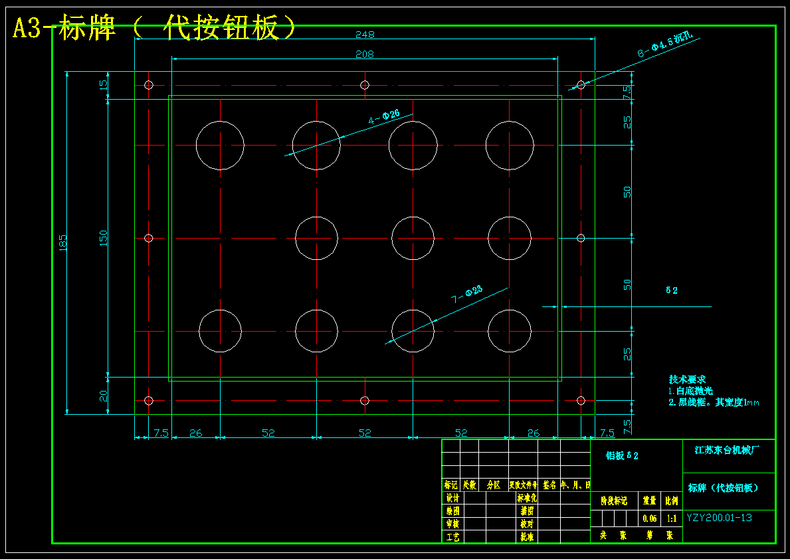Click '铝板δ2' material text in title block
This screenshot has height=559, width=790.
click(622, 456)
